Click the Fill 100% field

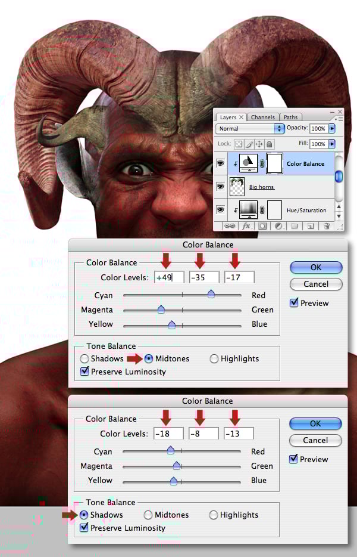pos(318,144)
